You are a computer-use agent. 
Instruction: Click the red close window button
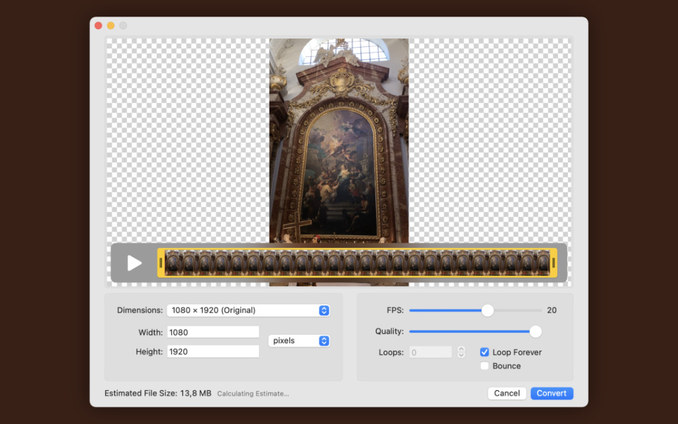(98, 26)
